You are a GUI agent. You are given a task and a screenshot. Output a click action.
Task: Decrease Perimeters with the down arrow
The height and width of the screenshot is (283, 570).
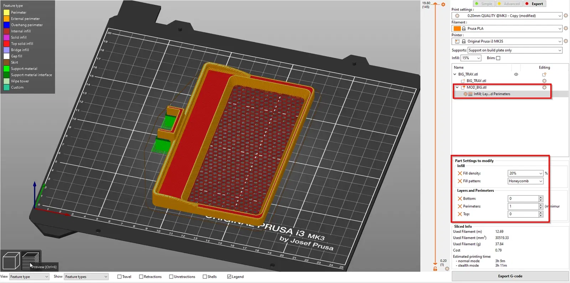[541, 208]
